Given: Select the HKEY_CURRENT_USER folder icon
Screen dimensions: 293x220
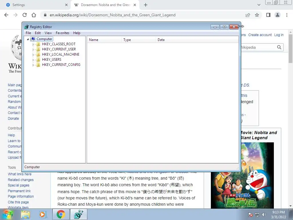Looking at the screenshot, I should point(38,49).
